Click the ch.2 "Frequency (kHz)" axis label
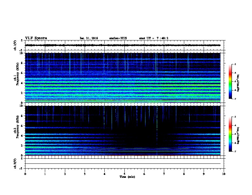The width and height of the screenshot is (252, 195). [17, 127]
